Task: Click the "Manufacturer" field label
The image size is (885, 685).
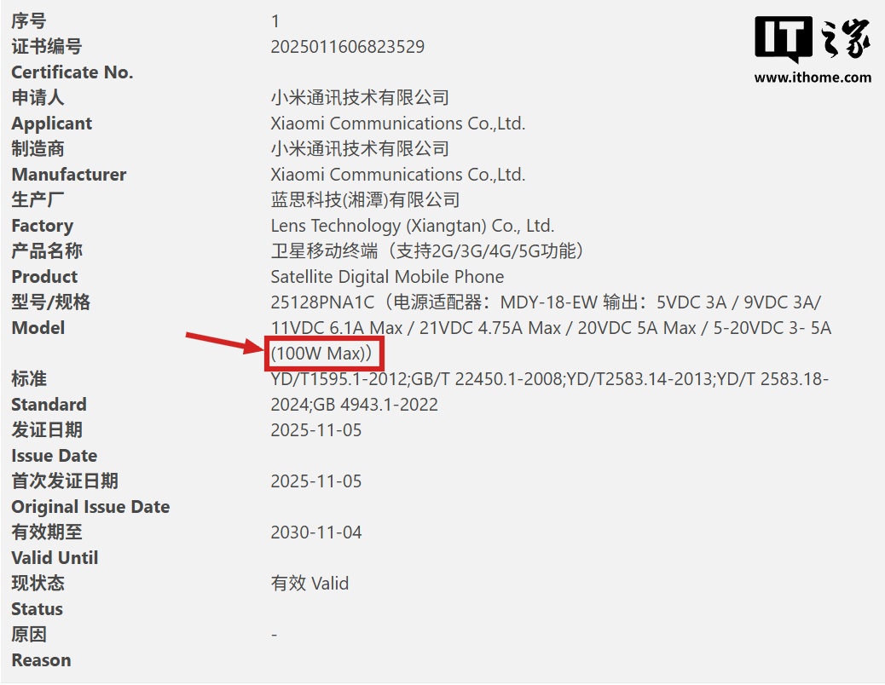Action: tap(68, 175)
